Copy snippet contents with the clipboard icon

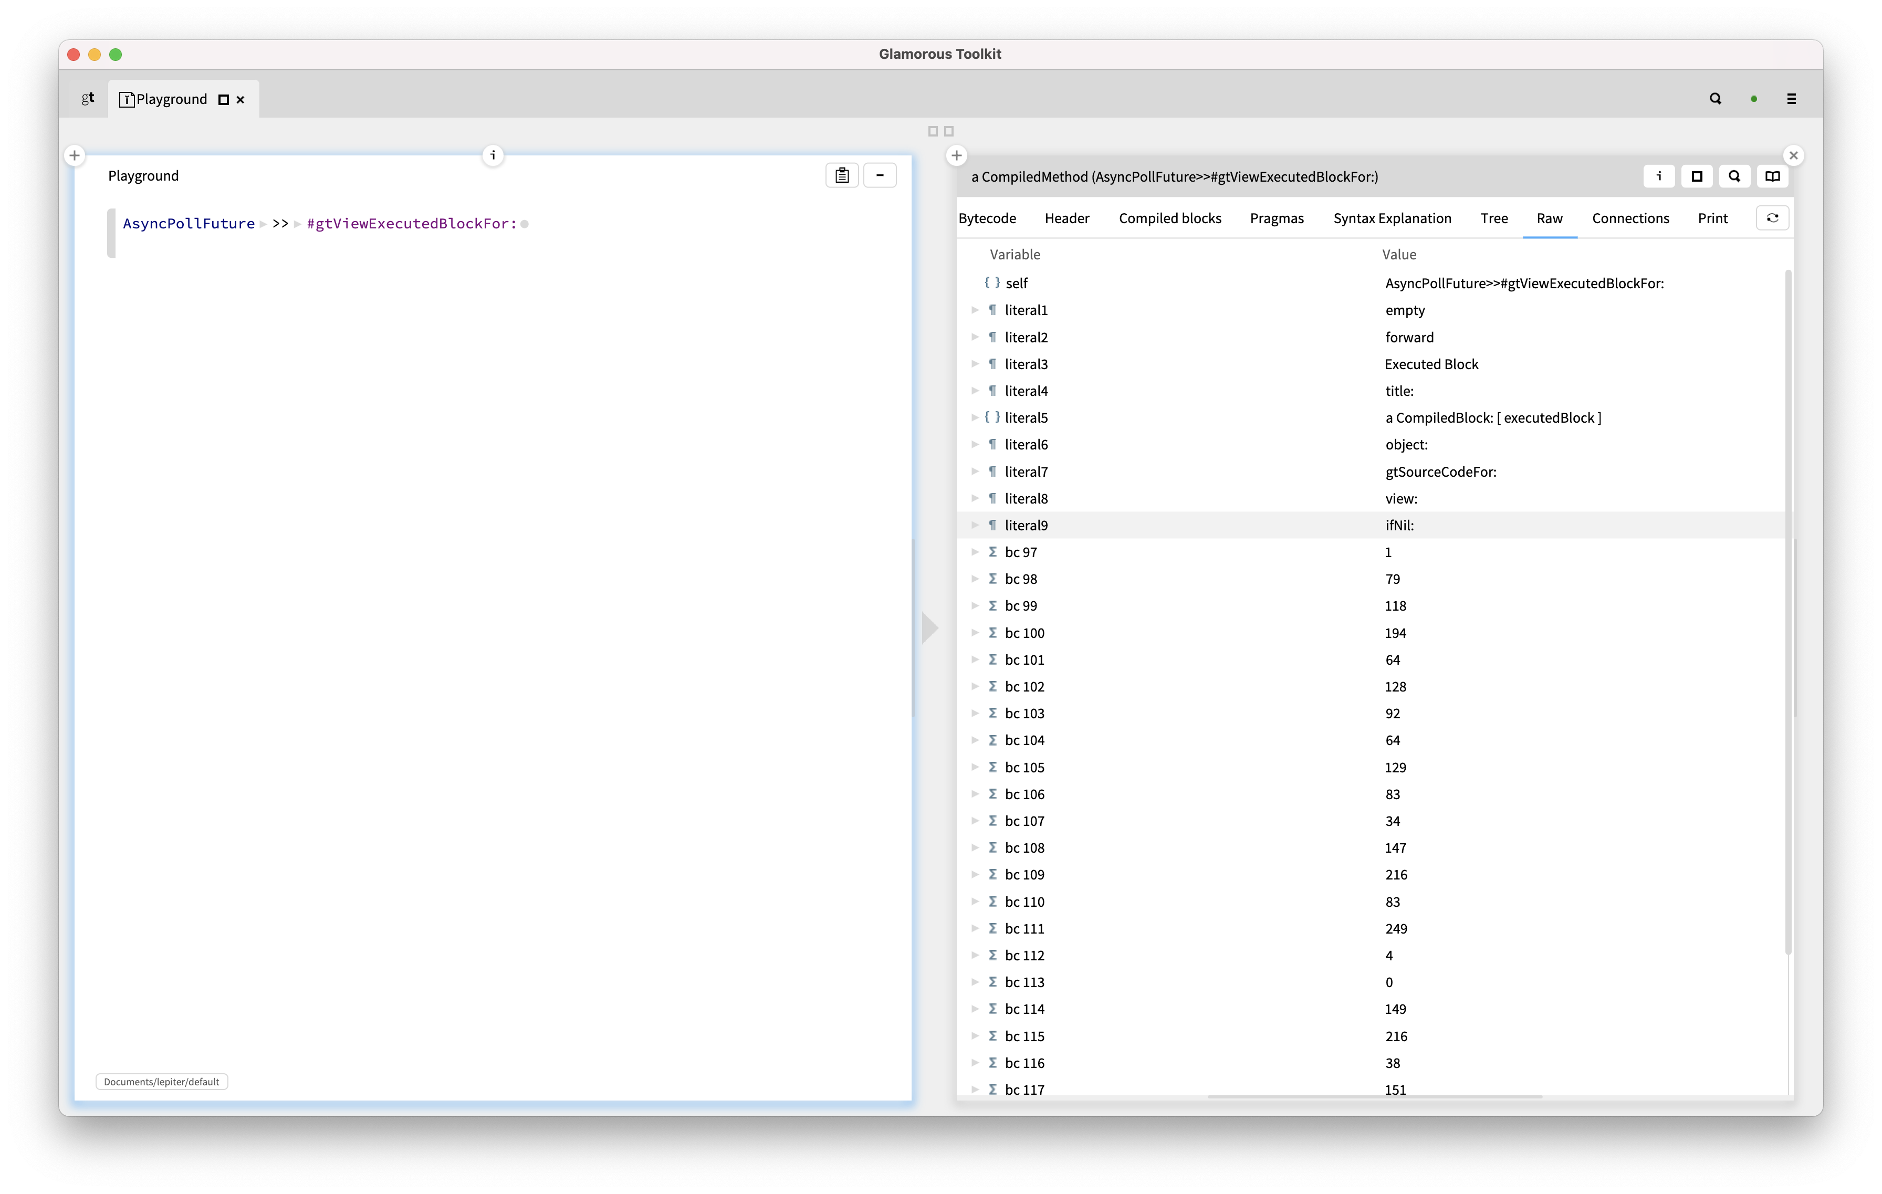click(842, 175)
